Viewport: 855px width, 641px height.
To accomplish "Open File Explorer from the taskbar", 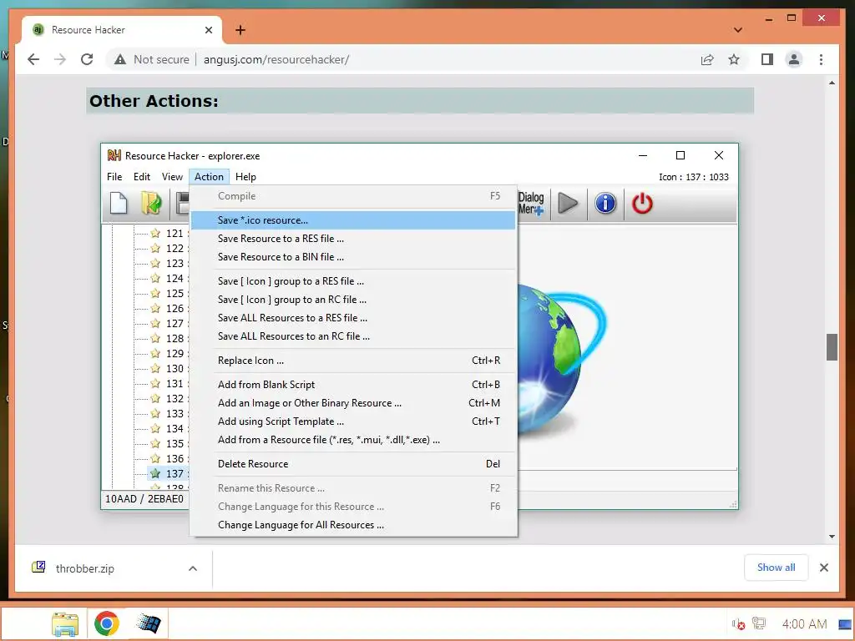I will (x=65, y=624).
